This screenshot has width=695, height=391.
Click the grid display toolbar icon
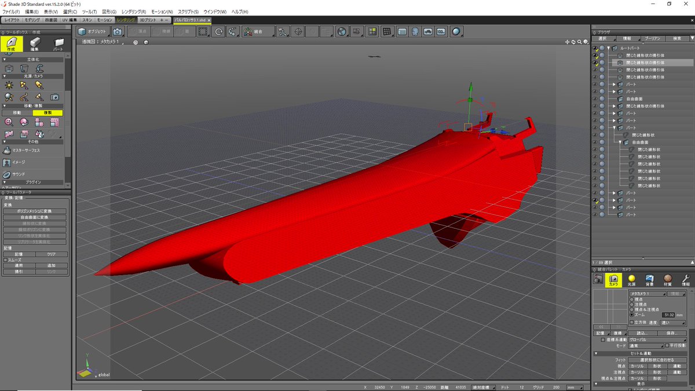tap(387, 31)
